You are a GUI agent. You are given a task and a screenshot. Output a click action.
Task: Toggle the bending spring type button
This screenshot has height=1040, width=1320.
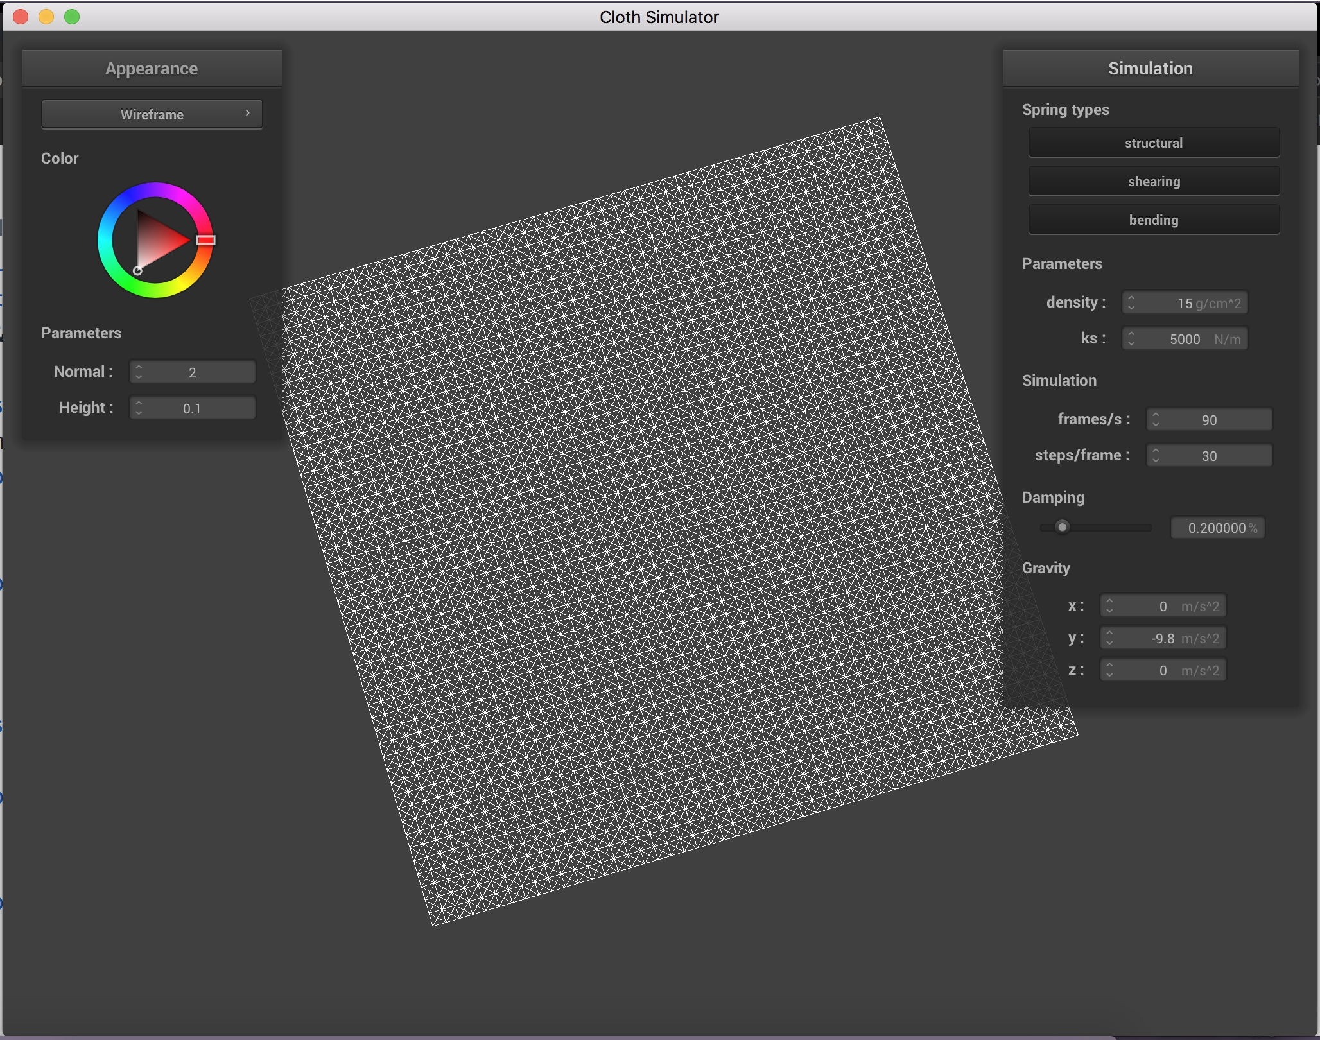click(x=1153, y=220)
